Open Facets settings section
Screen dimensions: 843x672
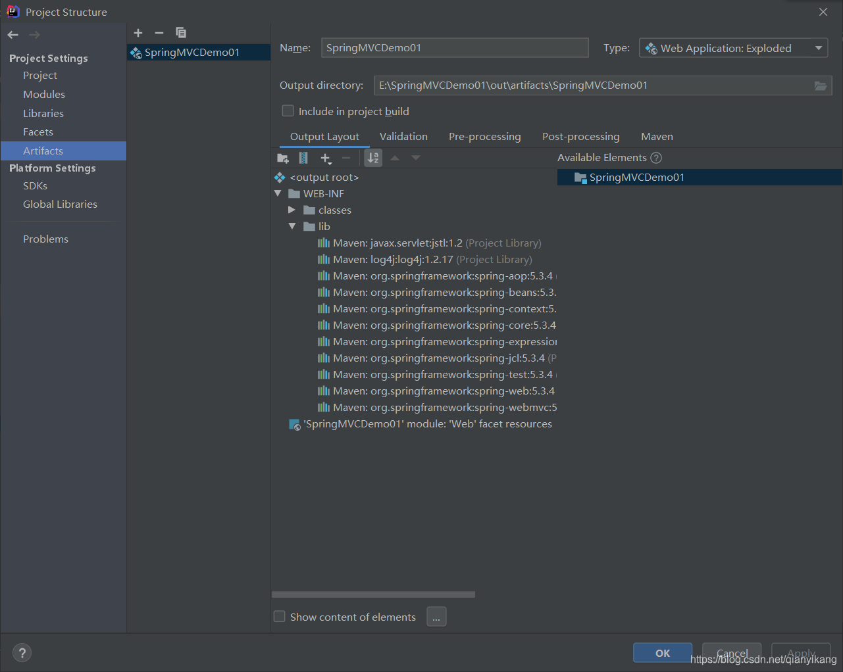click(x=38, y=132)
